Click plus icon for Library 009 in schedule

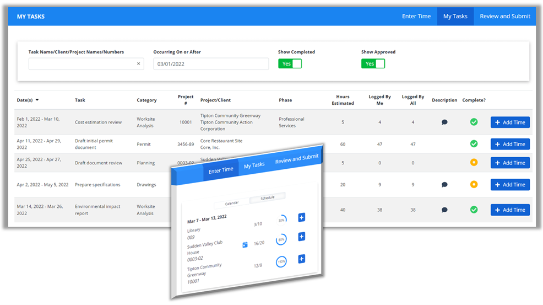[301, 217]
